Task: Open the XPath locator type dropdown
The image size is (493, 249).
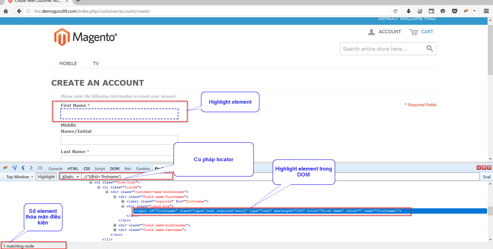Action: pyautogui.click(x=71, y=177)
